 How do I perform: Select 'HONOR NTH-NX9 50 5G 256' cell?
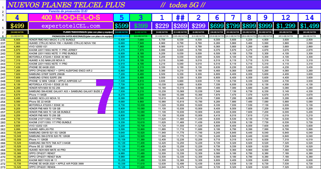tap(71, 88)
